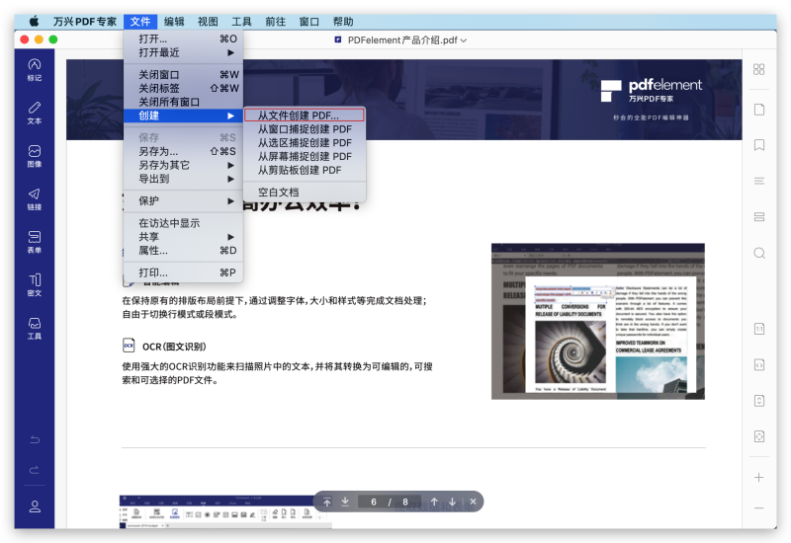Viewport: 791px width, 543px height.
Task: Select 从剪贴板创建 PDF
Action: [305, 170]
